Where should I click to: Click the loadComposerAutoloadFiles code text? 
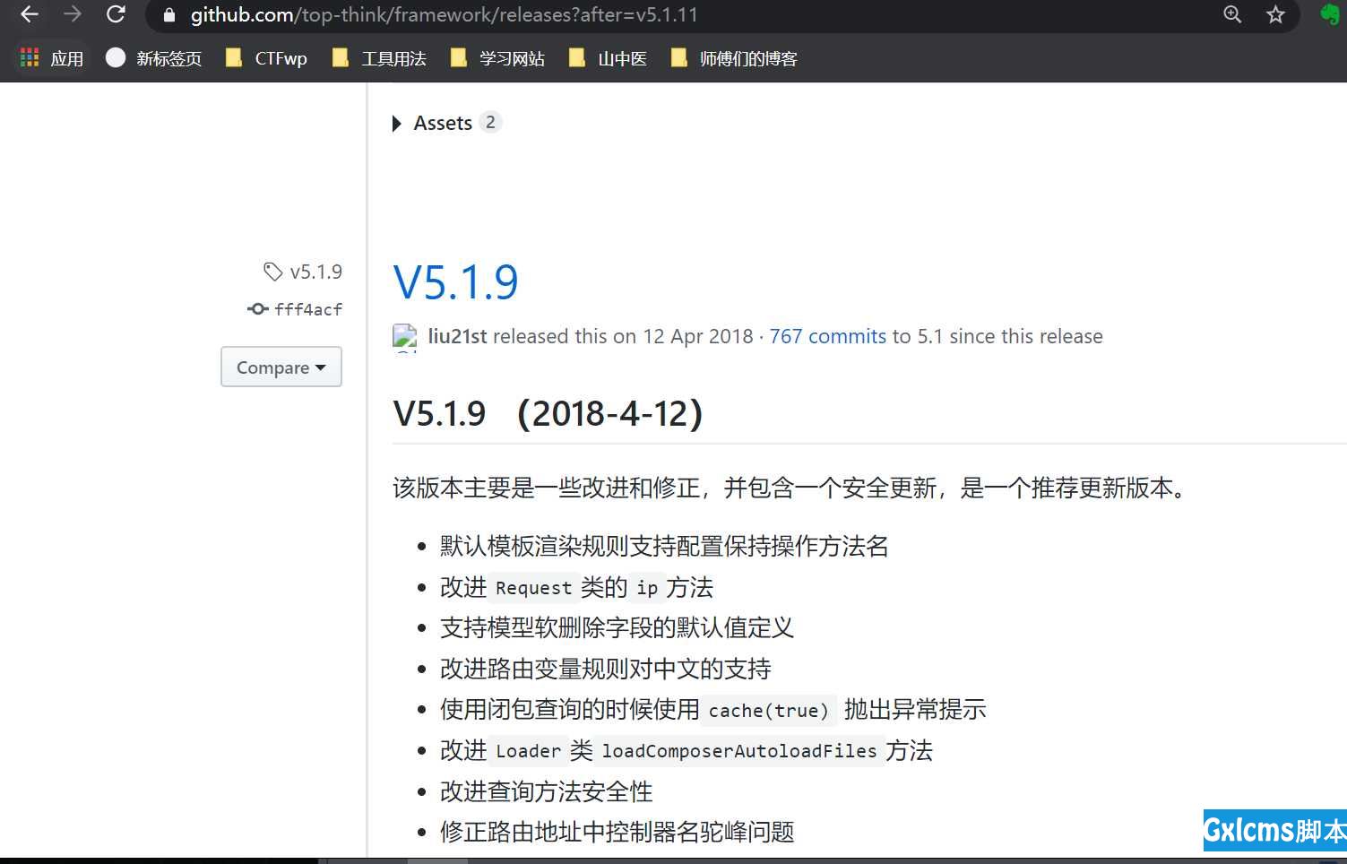point(738,751)
